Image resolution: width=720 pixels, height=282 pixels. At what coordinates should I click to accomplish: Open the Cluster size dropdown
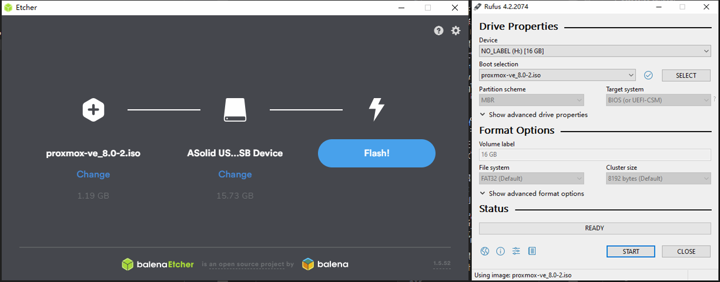(x=658, y=178)
